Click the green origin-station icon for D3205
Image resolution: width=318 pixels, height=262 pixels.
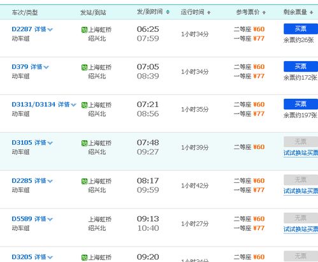click(x=84, y=258)
